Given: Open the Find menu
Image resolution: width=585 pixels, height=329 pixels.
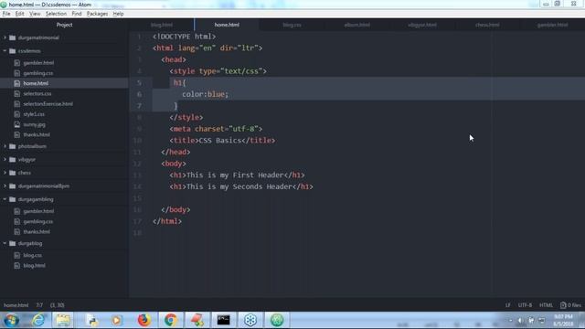Looking at the screenshot, I should click(77, 14).
